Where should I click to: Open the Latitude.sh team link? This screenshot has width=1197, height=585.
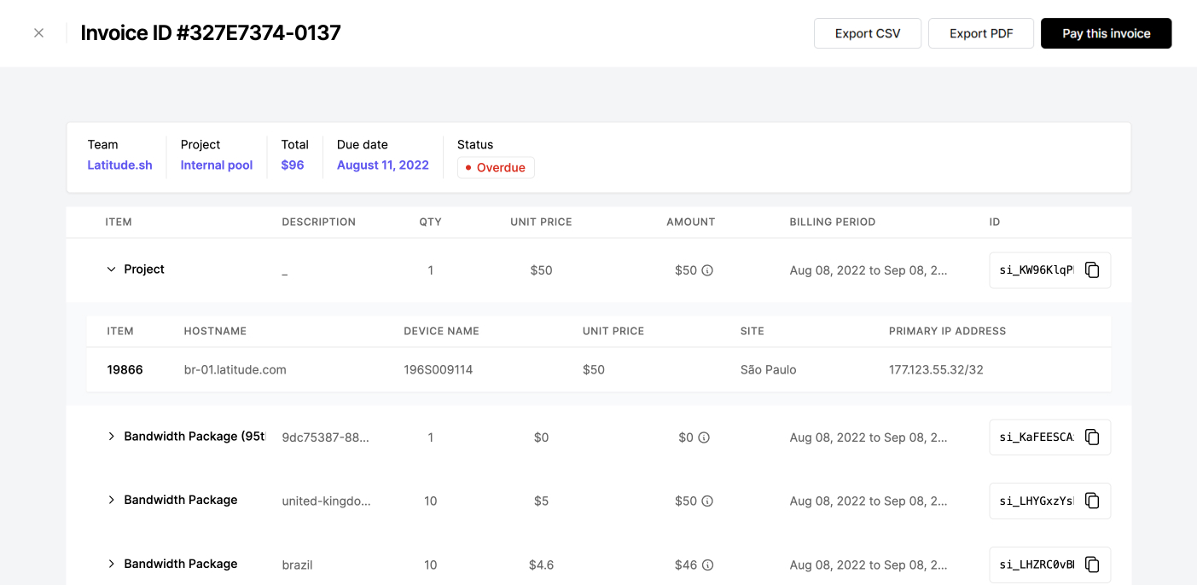coord(119,165)
